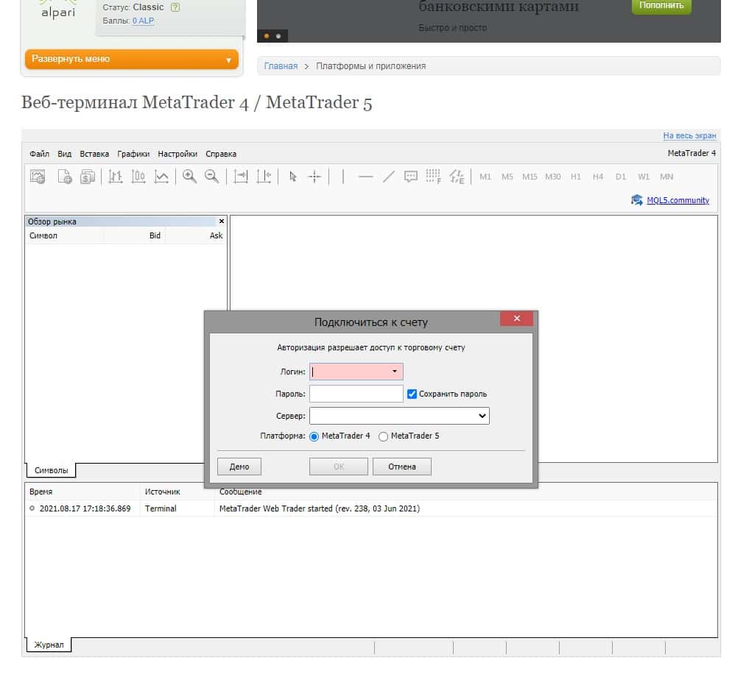749x677 pixels.
Task: Select the MetaTrader 4 radio button
Action: (314, 436)
